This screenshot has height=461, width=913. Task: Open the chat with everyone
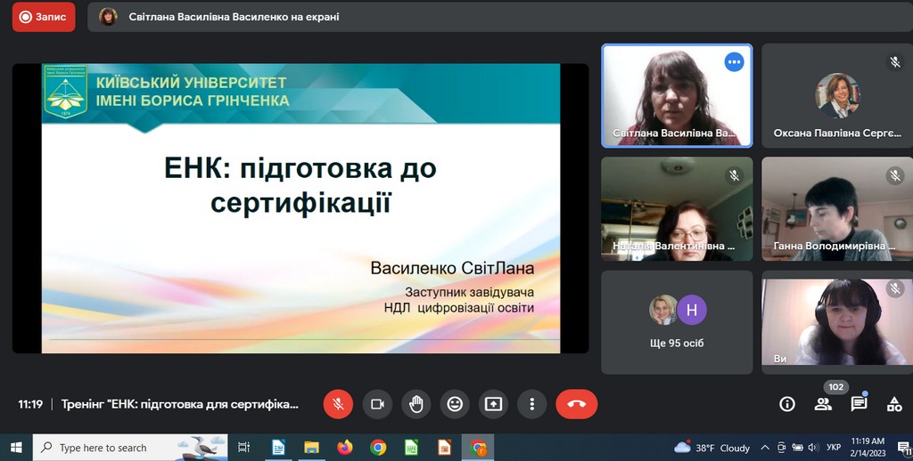[859, 404]
